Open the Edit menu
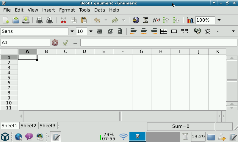The width and height of the screenshot is (238, 142). 19,10
